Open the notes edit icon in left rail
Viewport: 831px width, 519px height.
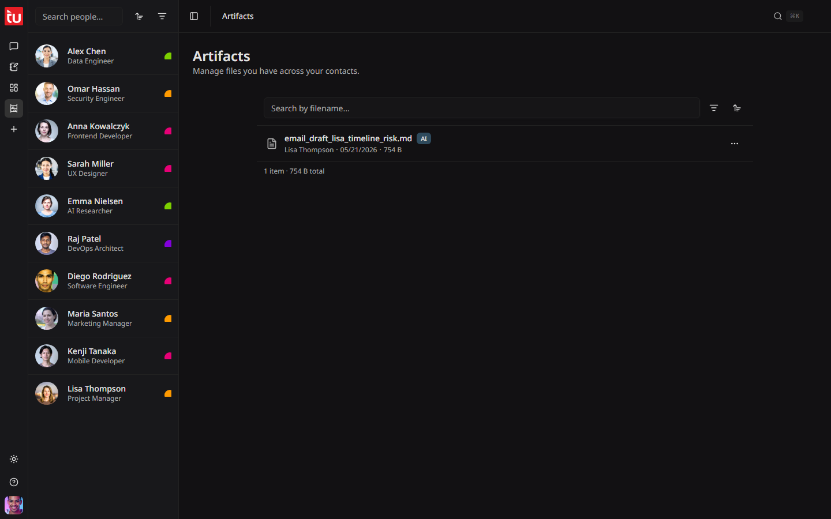(14, 67)
